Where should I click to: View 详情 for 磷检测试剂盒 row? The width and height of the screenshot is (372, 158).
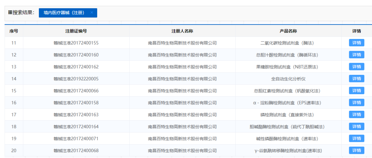(x=356, y=115)
